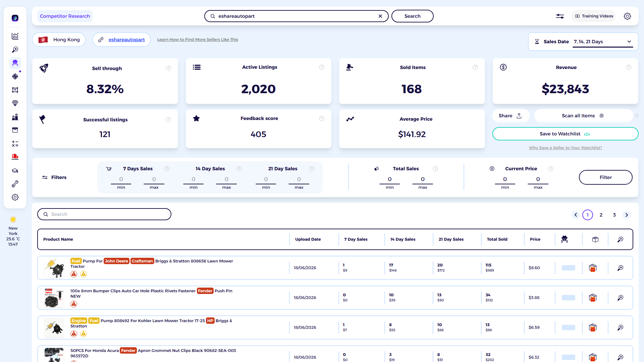Click the Sell through help question icon

tap(168, 68)
